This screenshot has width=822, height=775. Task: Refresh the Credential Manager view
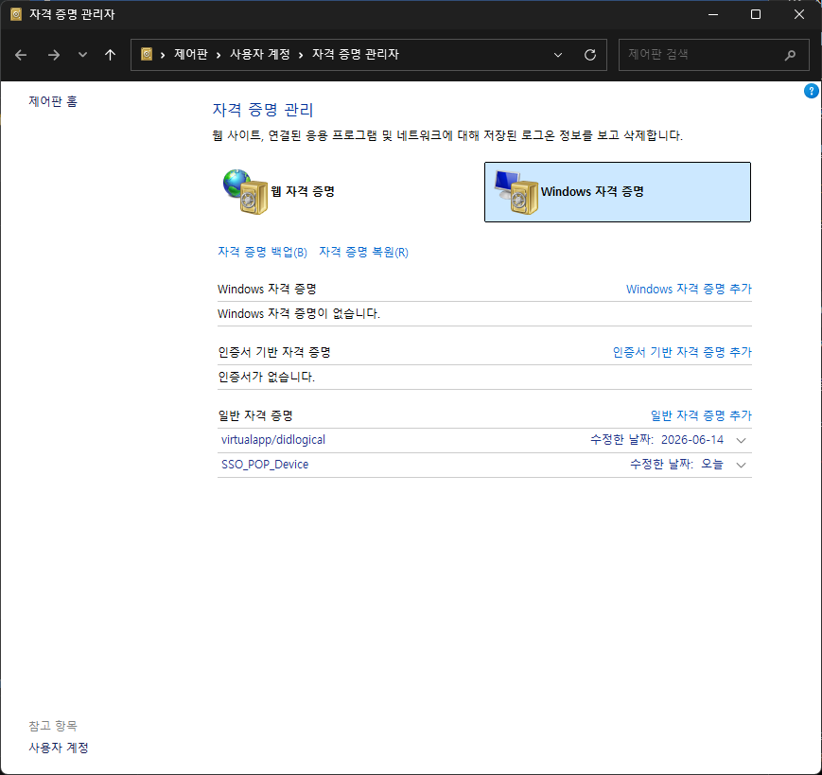[x=590, y=55]
